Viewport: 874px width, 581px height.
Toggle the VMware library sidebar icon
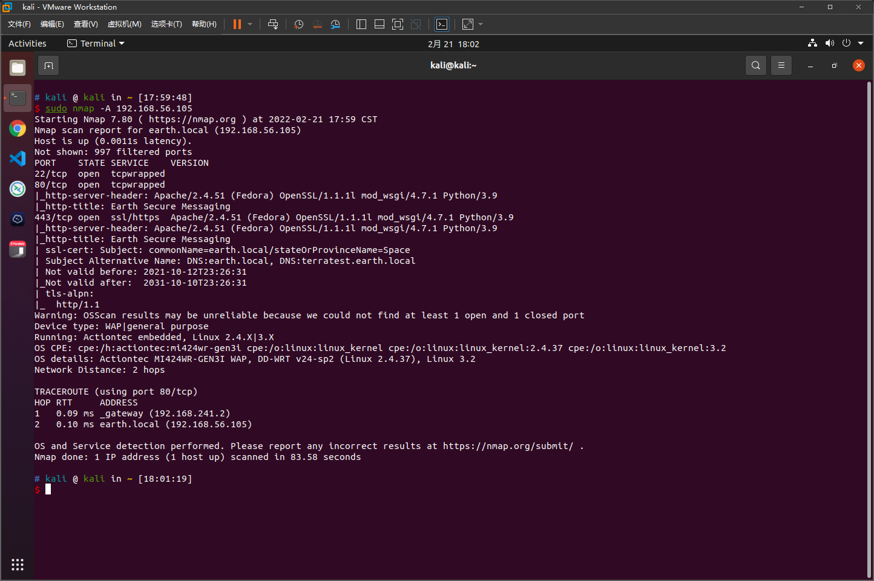click(361, 24)
